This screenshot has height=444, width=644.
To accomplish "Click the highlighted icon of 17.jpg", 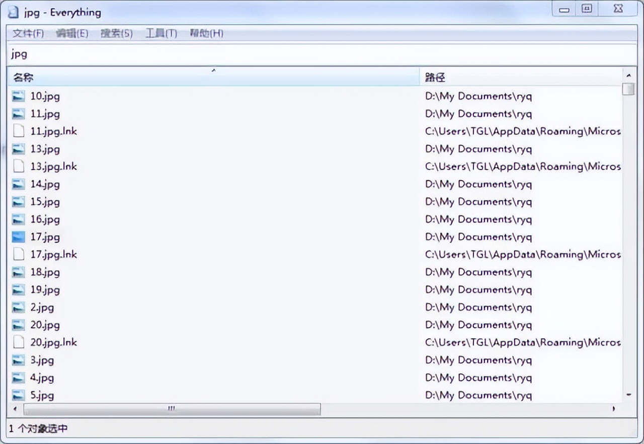I will tap(19, 237).
